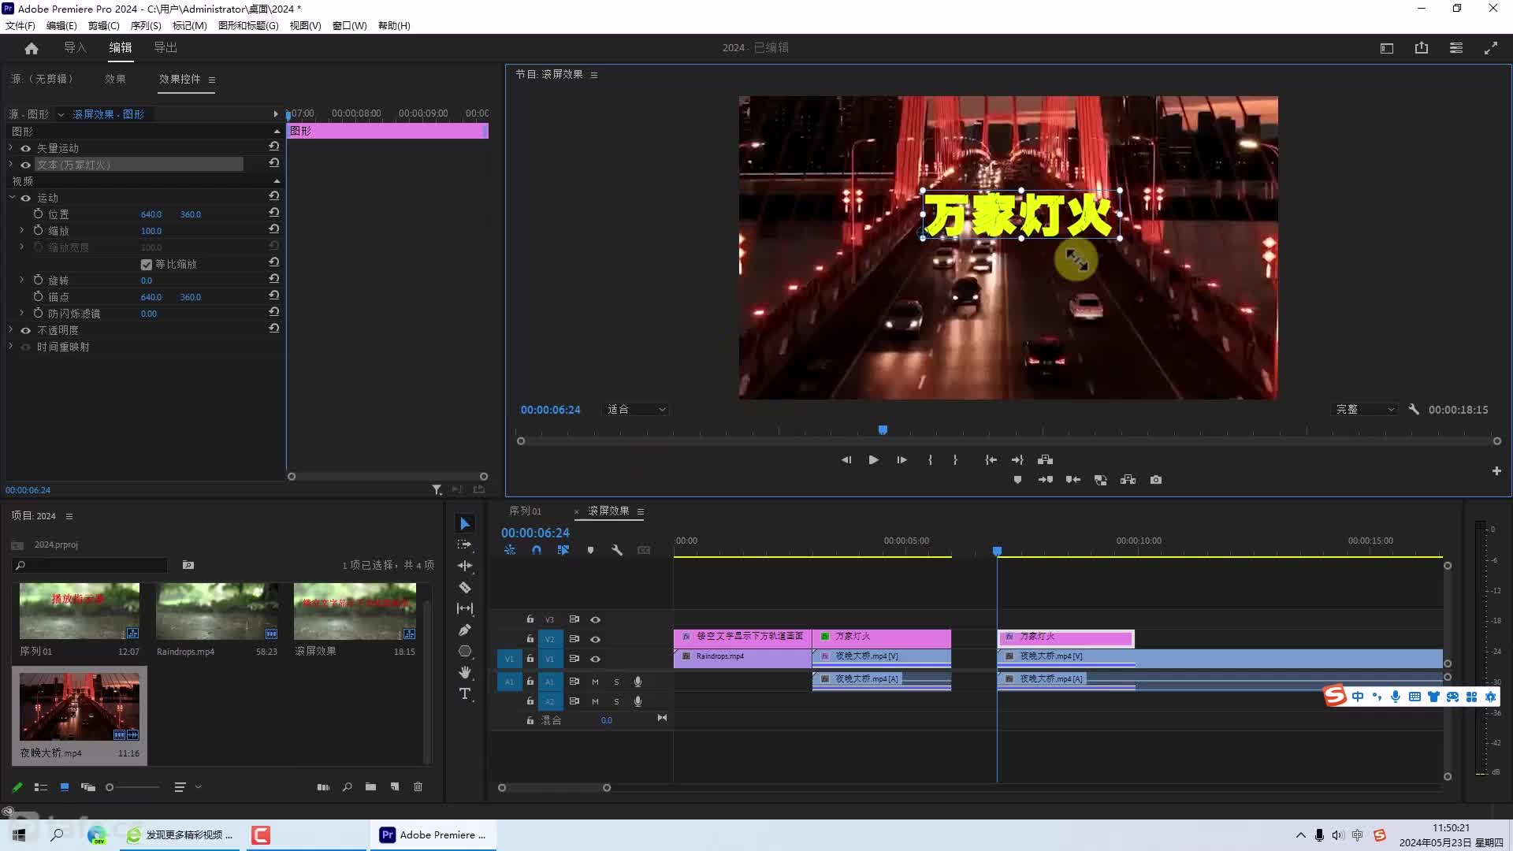
Task: Collapse 运动 effect group
Action: [12, 199]
